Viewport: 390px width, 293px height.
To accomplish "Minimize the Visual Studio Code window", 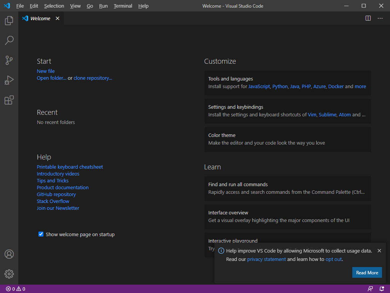I will pyautogui.click(x=346, y=6).
